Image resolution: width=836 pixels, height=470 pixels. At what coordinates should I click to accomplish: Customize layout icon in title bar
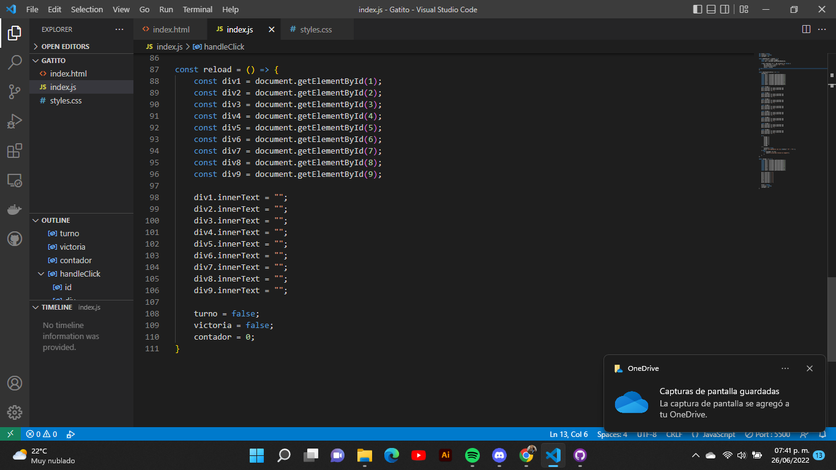pos(744,9)
